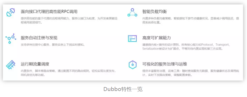
Task: Click the feature overview image
Action: pyautogui.click(x=123, y=42)
